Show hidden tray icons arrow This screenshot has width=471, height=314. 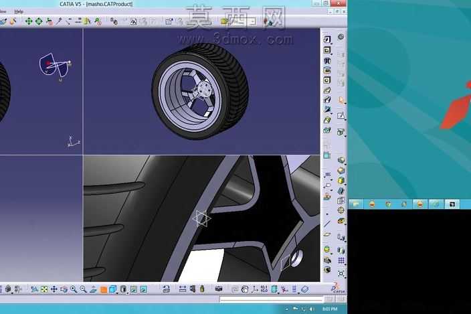coord(286,309)
